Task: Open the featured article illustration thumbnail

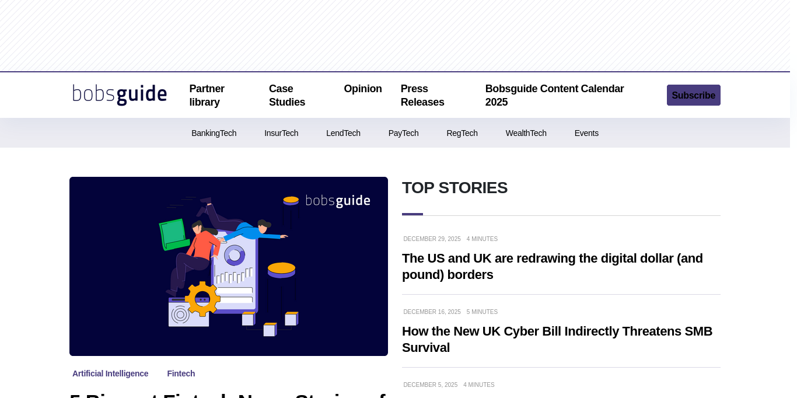Action: pyautogui.click(x=229, y=266)
